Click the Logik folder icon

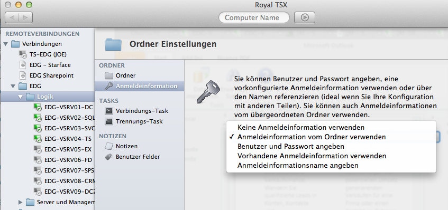[x=30, y=97]
